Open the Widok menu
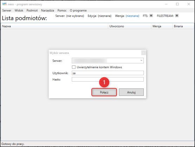 19,10
